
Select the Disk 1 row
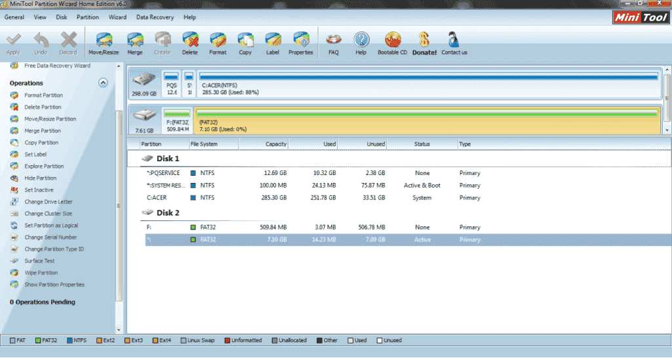tap(399, 159)
